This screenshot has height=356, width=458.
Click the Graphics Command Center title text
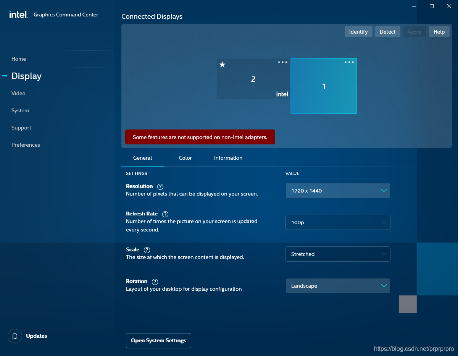(x=66, y=15)
